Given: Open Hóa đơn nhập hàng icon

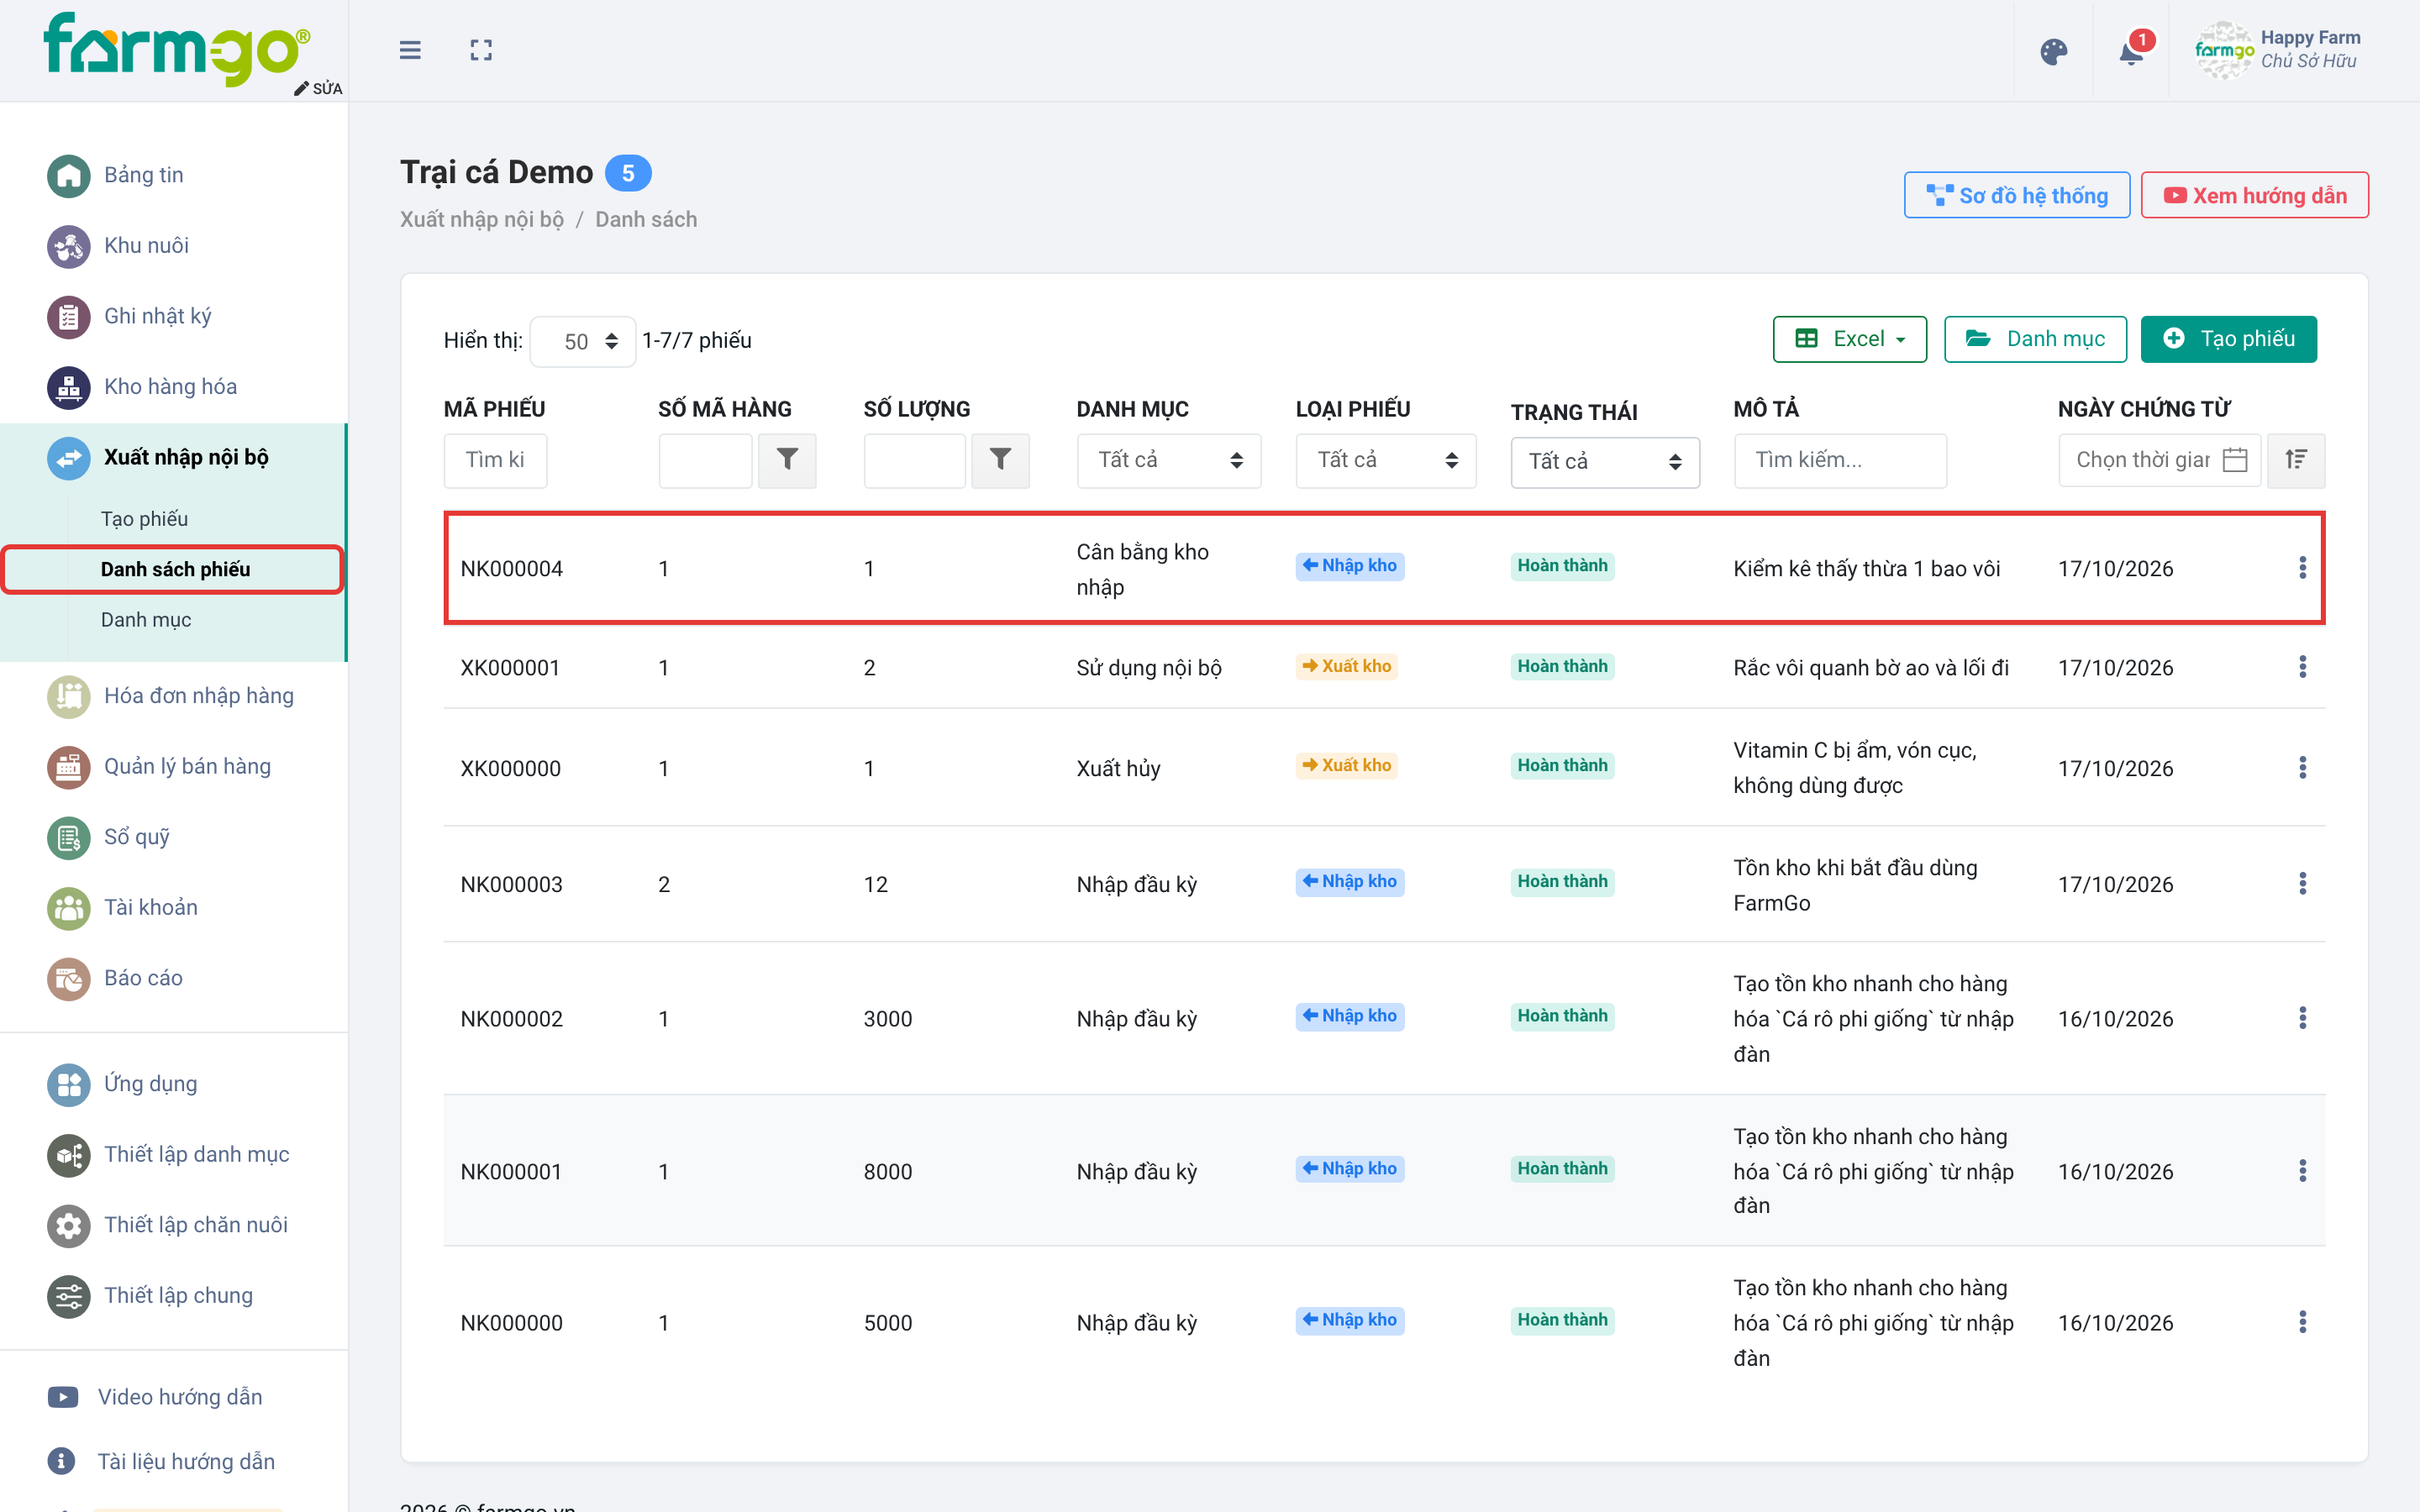Looking at the screenshot, I should pyautogui.click(x=69, y=696).
